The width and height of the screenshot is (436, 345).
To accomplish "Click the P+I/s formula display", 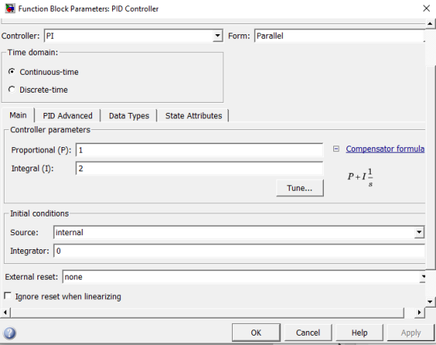I will click(360, 178).
